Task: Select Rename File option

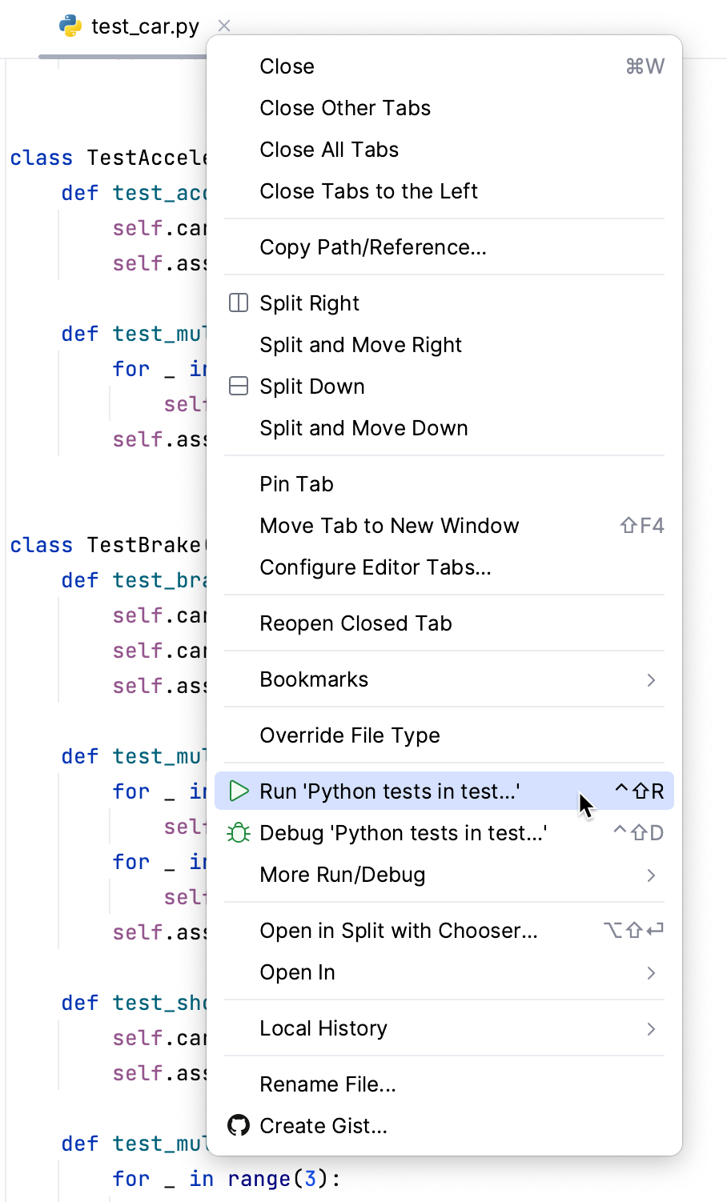Action: pos(327,1084)
